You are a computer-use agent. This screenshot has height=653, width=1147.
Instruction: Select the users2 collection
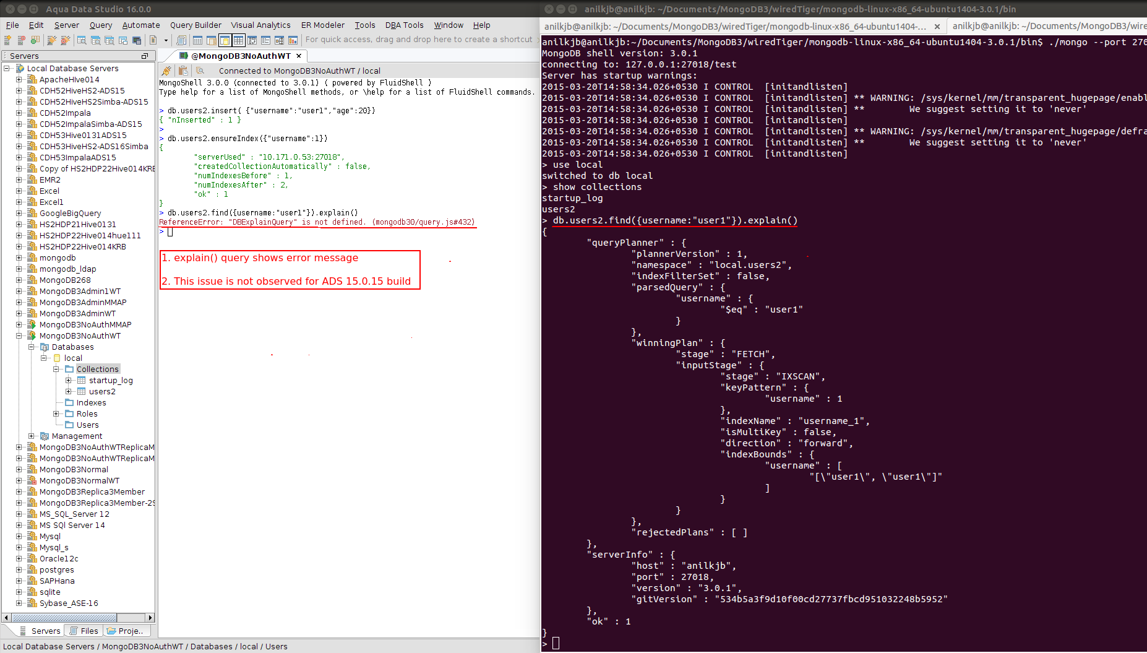(x=102, y=391)
